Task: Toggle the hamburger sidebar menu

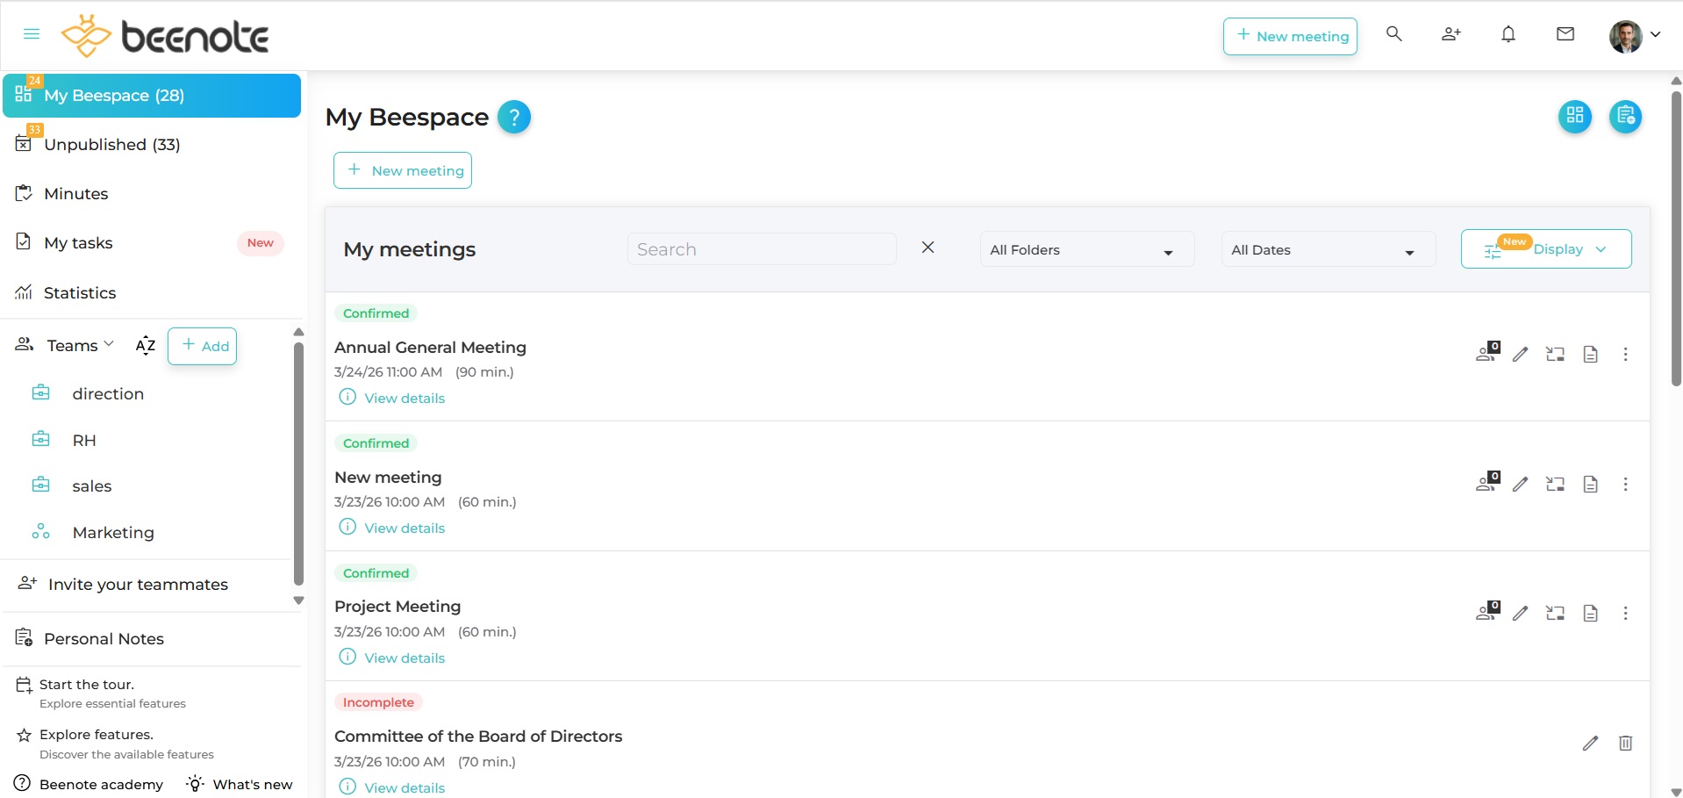Action: [32, 34]
